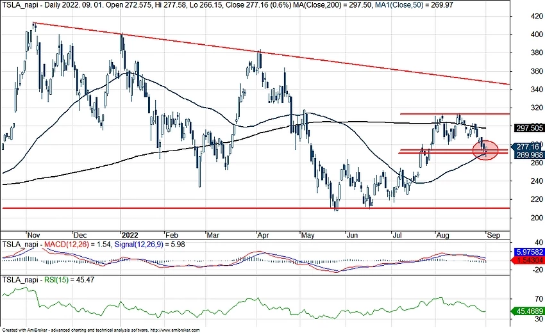Select the Feb date axis label

[x=171, y=235]
